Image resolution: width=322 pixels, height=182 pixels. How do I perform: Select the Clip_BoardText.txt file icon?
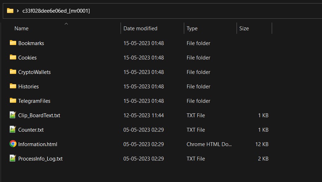(x=13, y=115)
